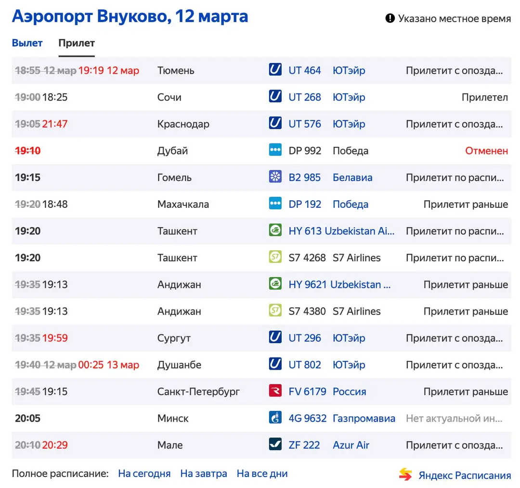Click the Дубай destination cell

pyautogui.click(x=172, y=151)
